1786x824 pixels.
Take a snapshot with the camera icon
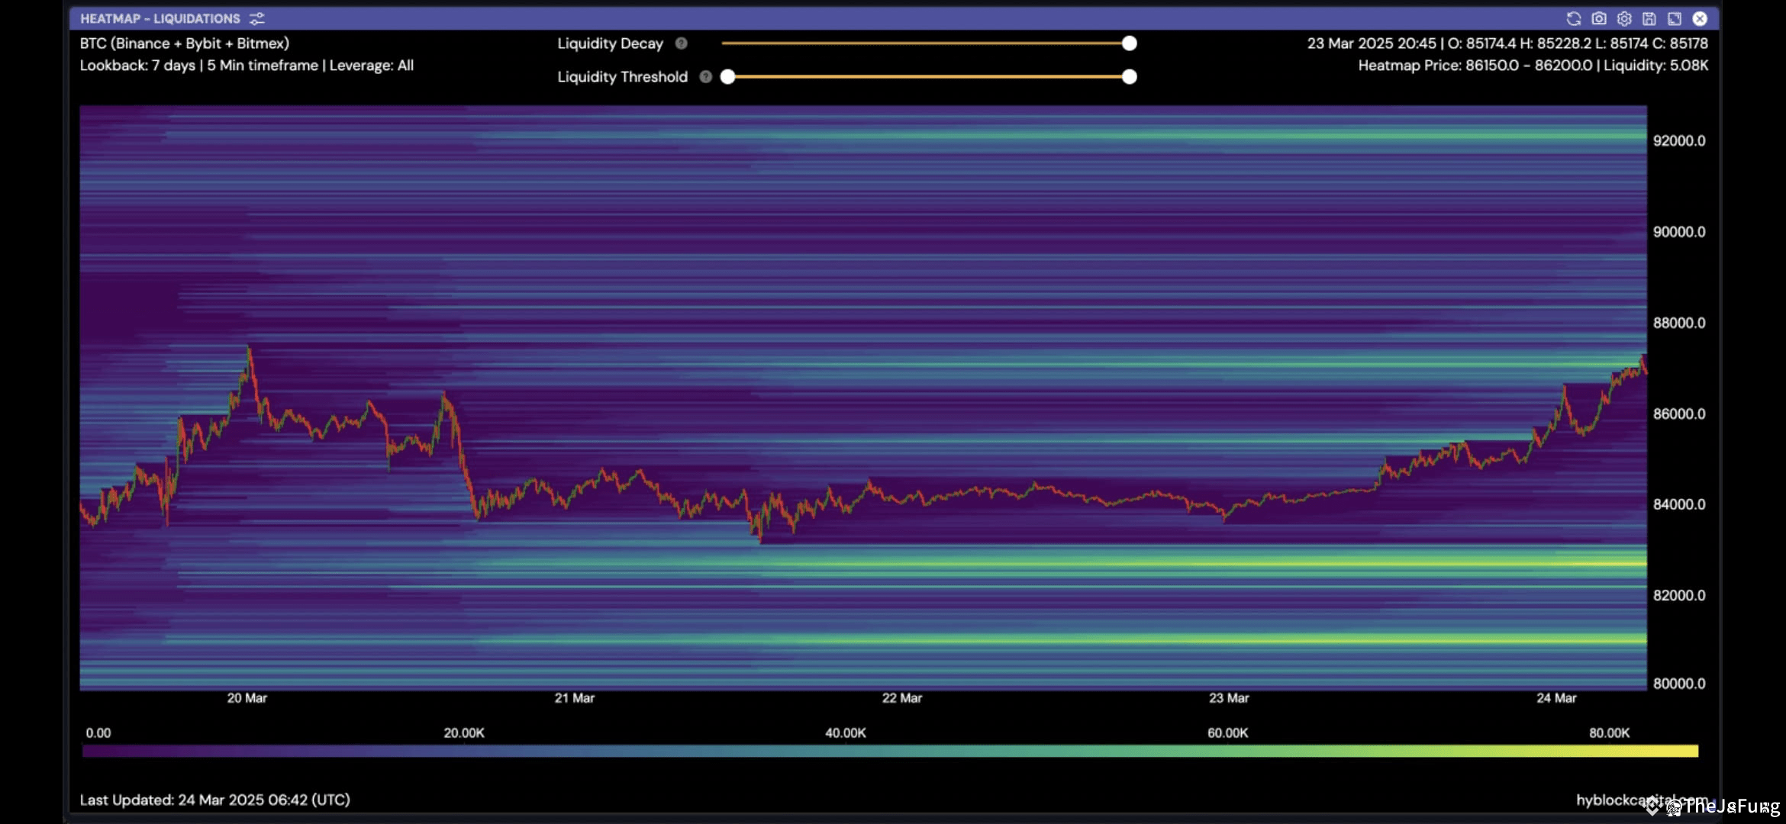(x=1599, y=18)
